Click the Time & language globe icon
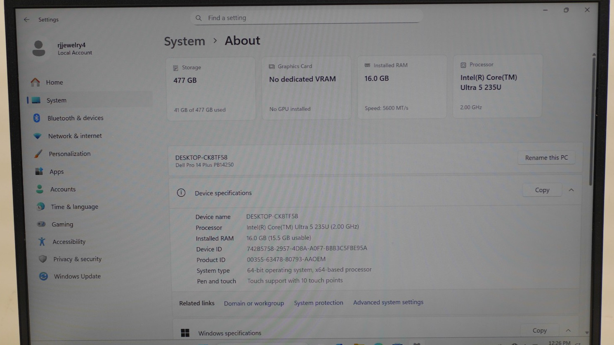The height and width of the screenshot is (345, 614). tap(40, 206)
